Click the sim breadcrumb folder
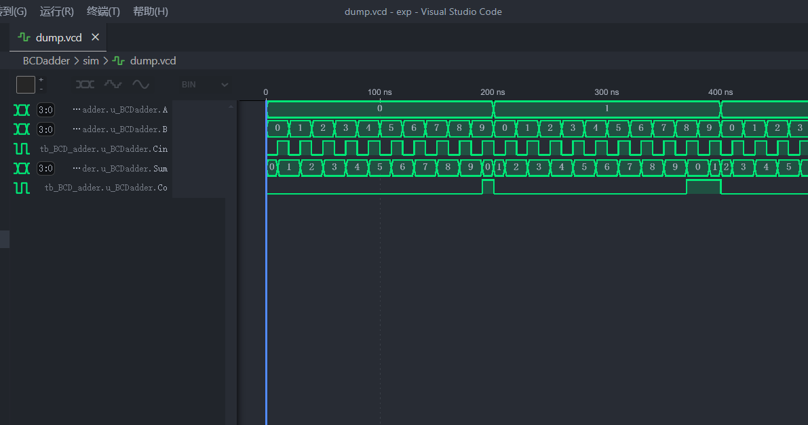Screen dimensions: 808x425 (90, 61)
